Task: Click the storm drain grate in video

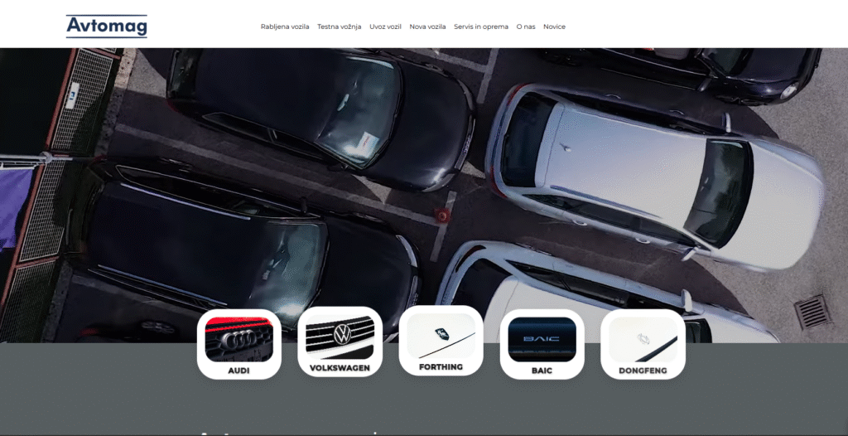Action: click(812, 312)
